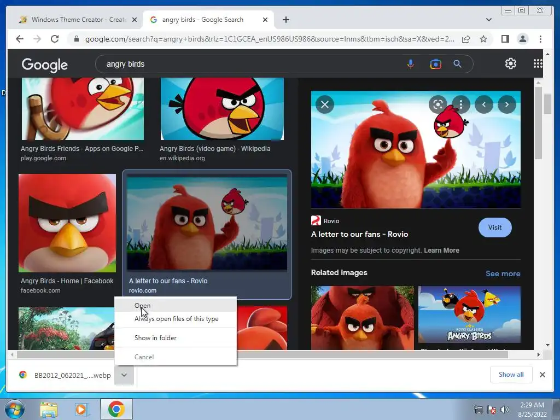Click Show all downloads

(x=511, y=375)
